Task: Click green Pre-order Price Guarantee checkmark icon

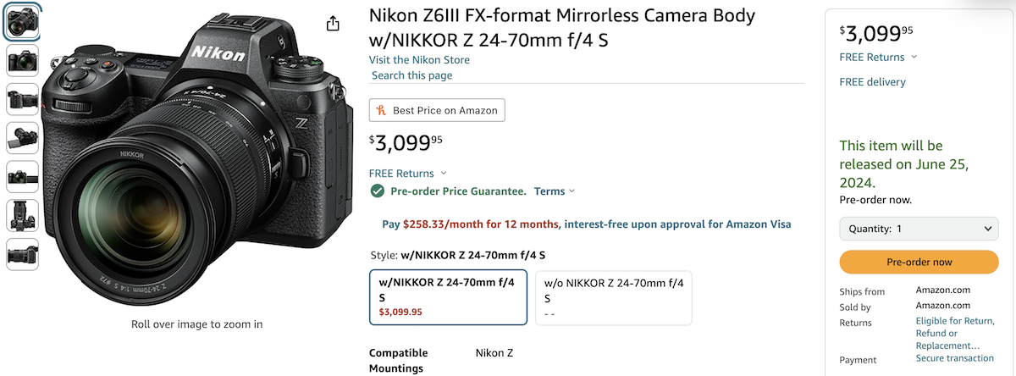Action: tap(378, 191)
